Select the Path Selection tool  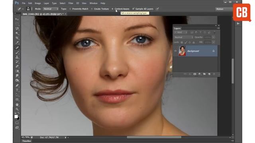pyautogui.click(x=17, y=95)
